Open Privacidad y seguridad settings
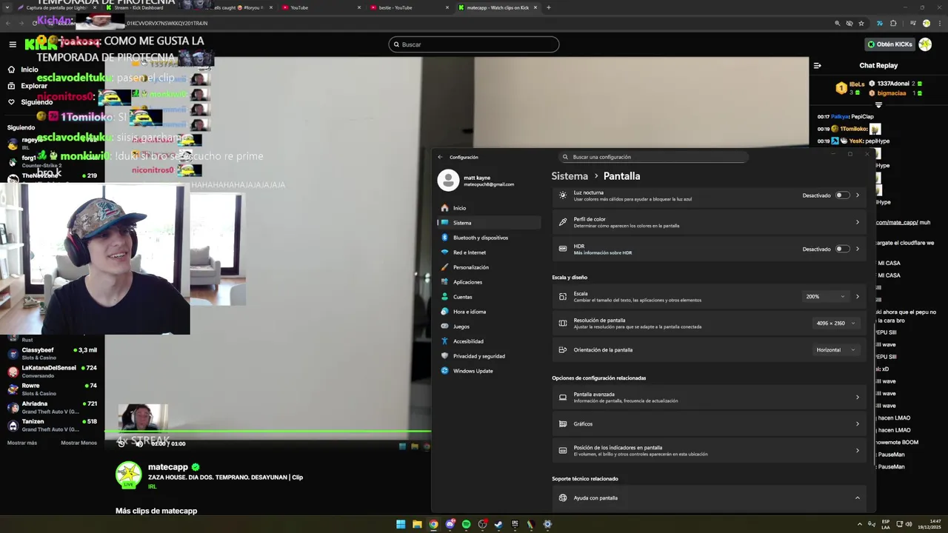The width and height of the screenshot is (948, 533). tap(489, 356)
